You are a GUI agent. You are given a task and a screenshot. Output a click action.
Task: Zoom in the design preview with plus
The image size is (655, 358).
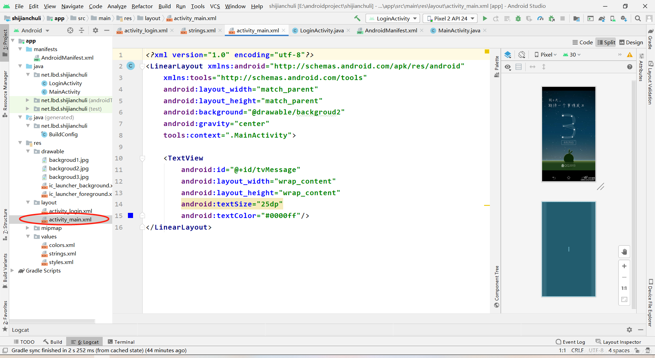(x=624, y=266)
